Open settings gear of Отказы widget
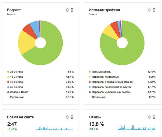The width and height of the screenshot is (162, 137). pyautogui.click(x=149, y=117)
